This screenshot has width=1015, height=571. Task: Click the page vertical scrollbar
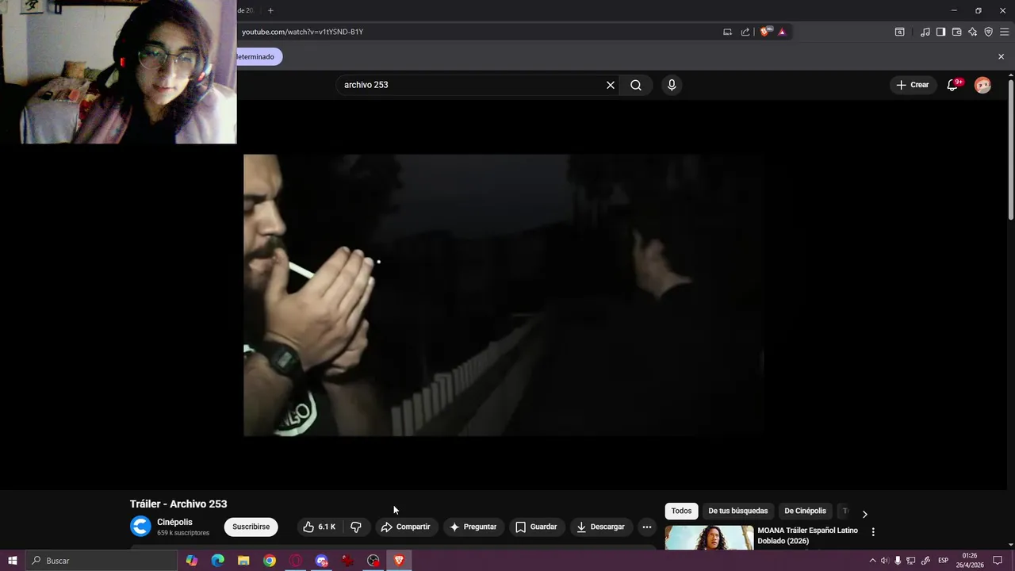pos(1010,151)
